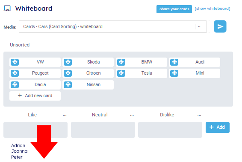
Task: Click the Share your cards button
Action: 174,9
